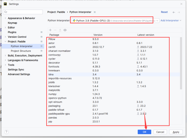The width and height of the screenshot is (187, 138).
Task: Click upgrade arrow icon for fonttools
Action: tap(138, 67)
